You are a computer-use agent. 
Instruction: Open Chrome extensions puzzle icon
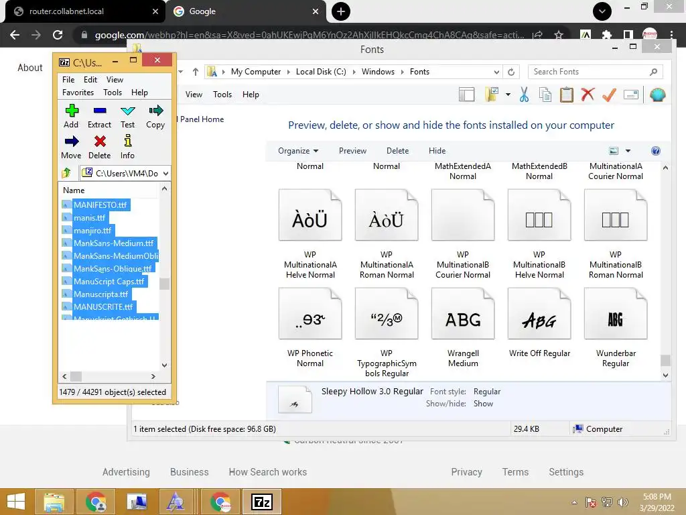click(x=606, y=35)
